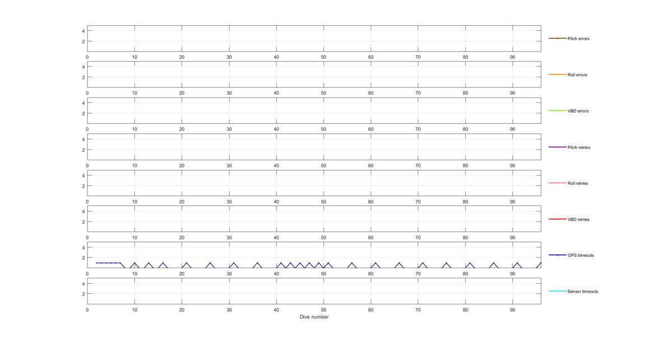
Task: Click tick label 90 below the Pitch errors plot
Action: point(512,57)
